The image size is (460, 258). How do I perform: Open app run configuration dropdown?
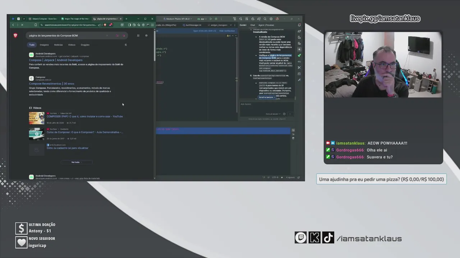(202, 19)
